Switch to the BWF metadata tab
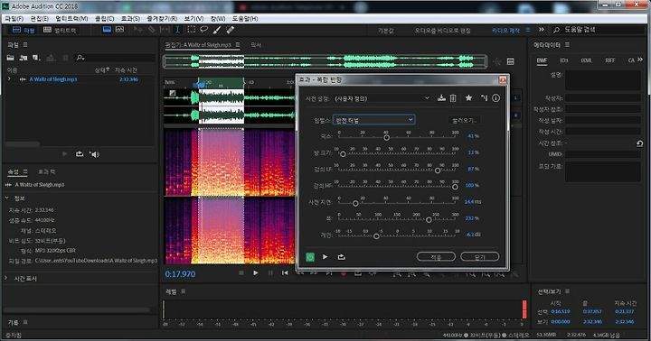The image size is (651, 341). click(x=542, y=60)
